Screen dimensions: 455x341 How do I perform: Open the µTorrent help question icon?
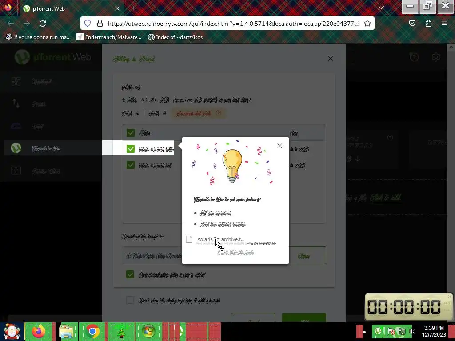(414, 57)
